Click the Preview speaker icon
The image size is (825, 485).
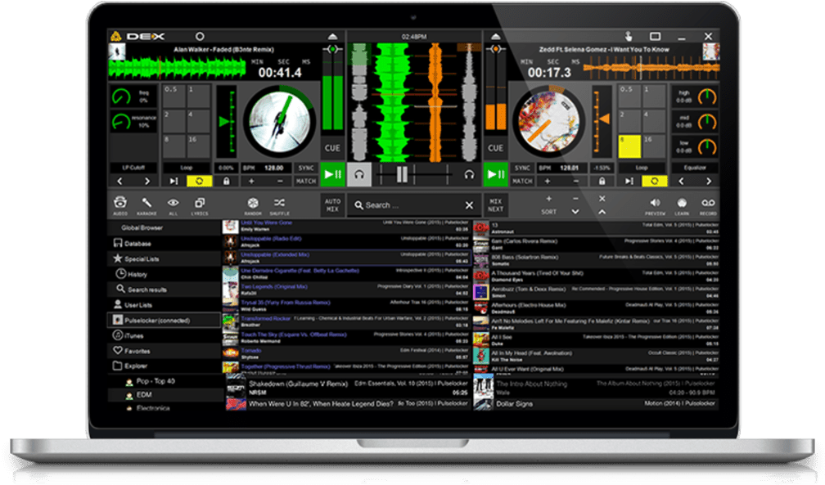[x=655, y=203]
